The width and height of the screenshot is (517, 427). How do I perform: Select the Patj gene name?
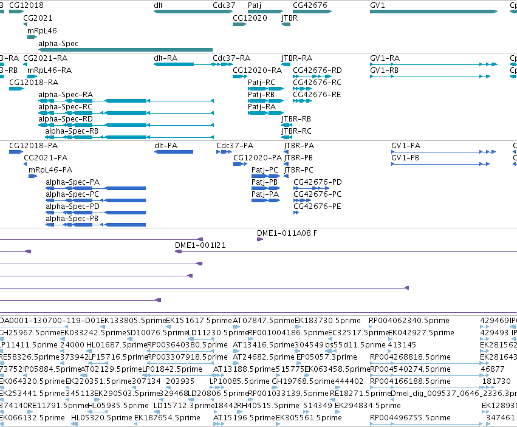254,5
